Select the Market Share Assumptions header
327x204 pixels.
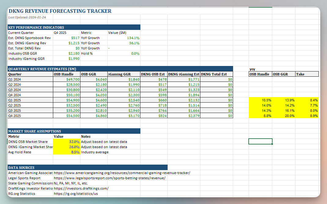(x=74, y=131)
